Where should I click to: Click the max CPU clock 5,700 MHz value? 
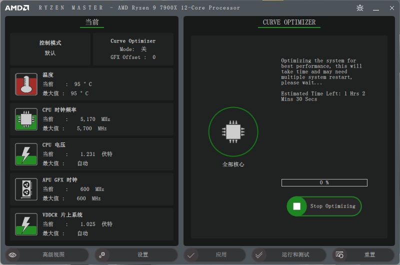click(x=91, y=128)
